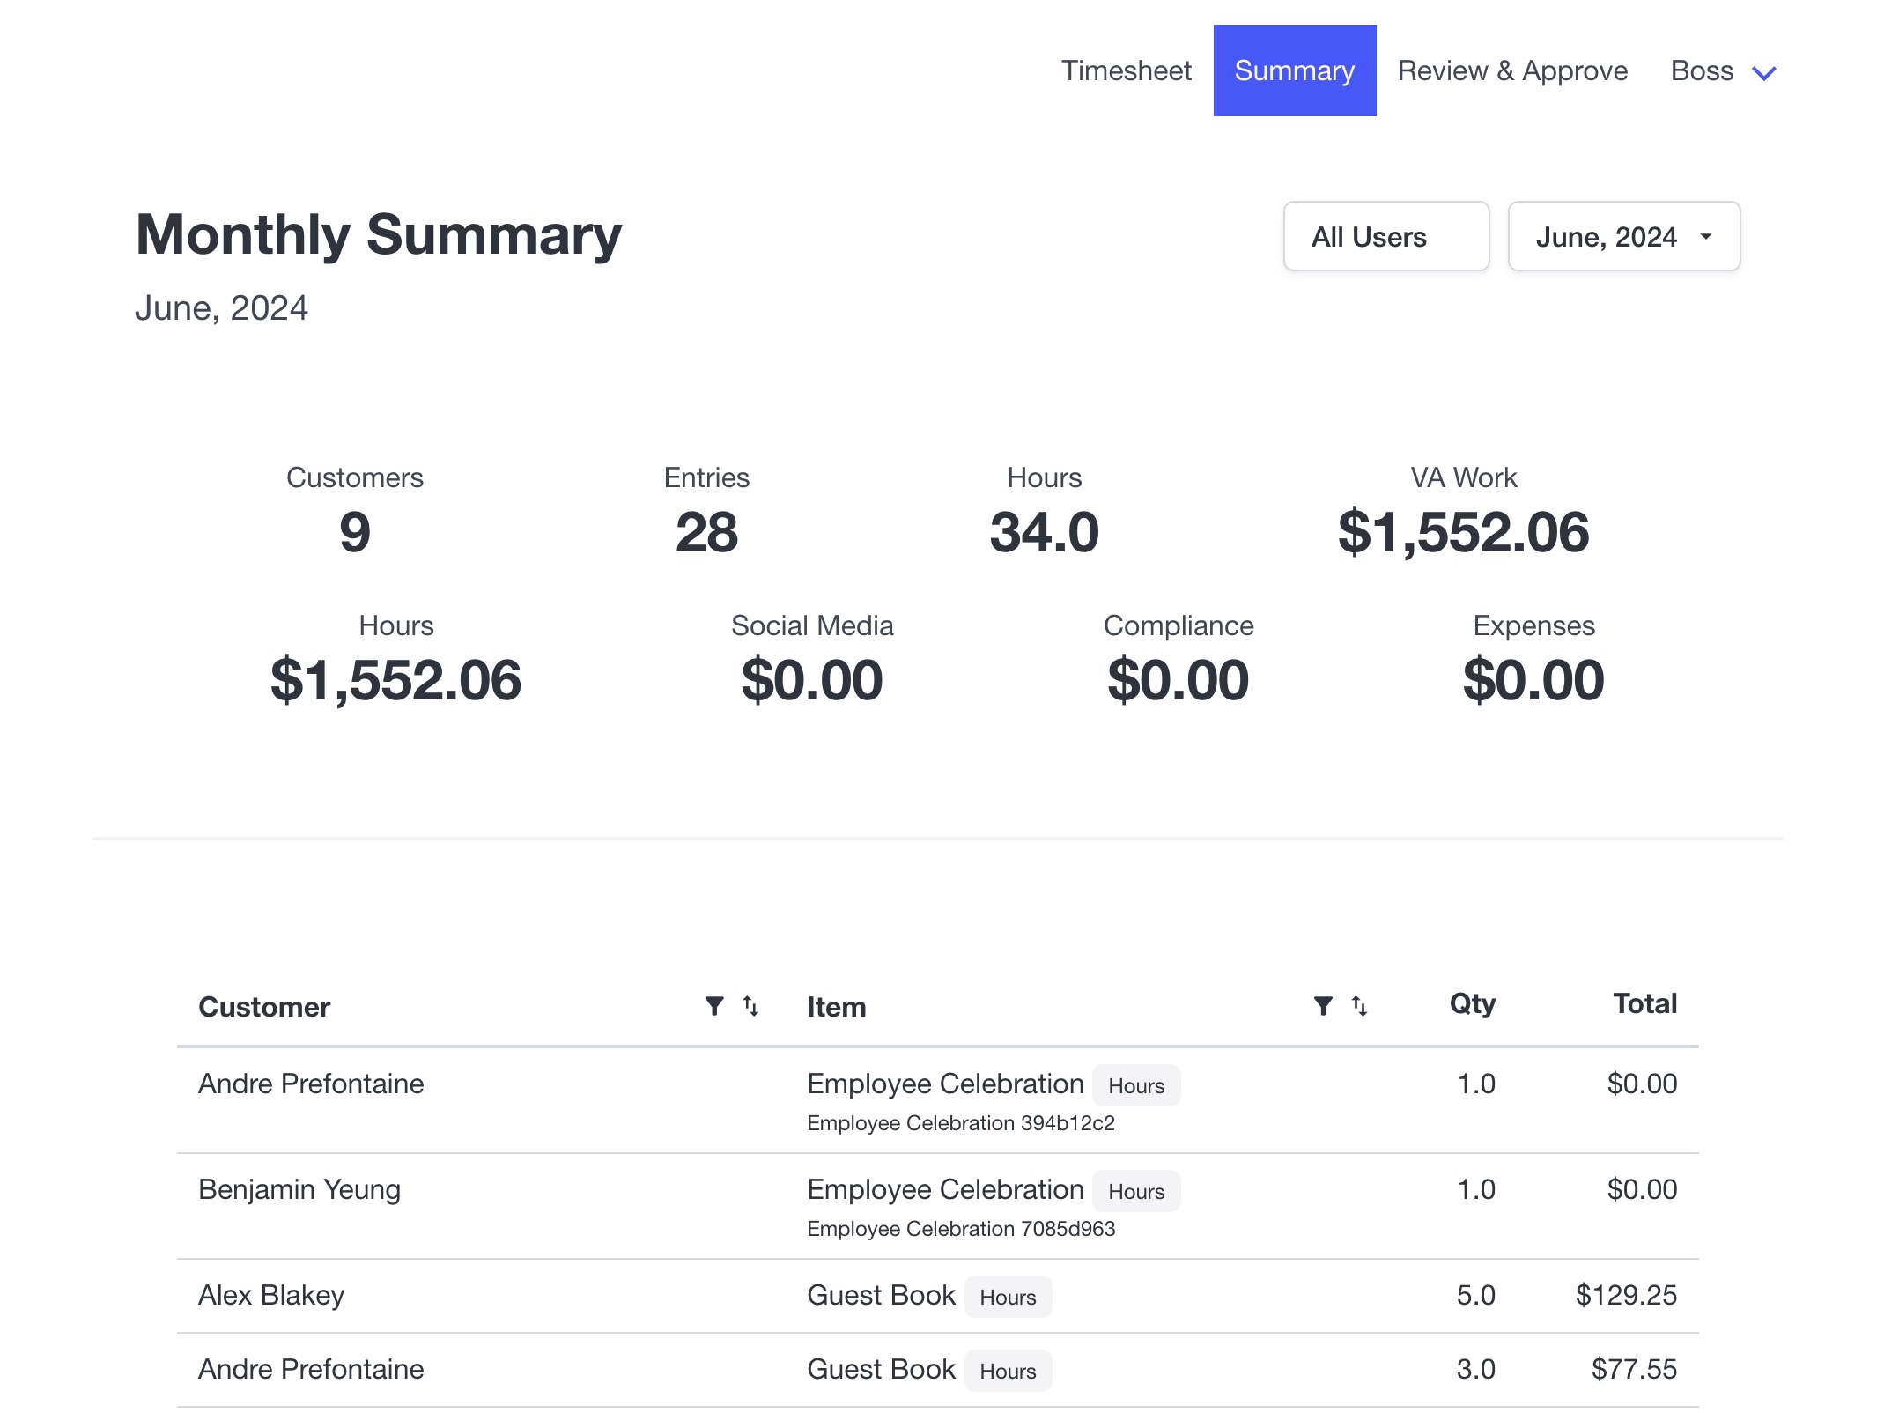Viewport: 1899px width, 1413px height.
Task: Go to the Timesheet tab
Action: 1126,70
